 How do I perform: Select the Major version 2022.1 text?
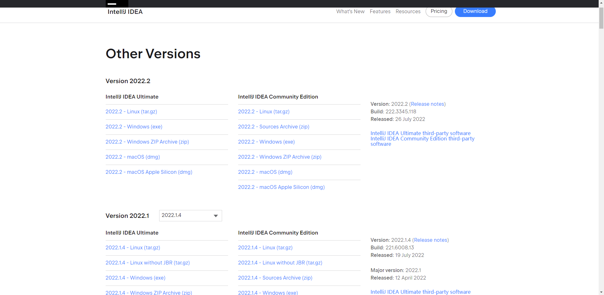tap(396, 270)
